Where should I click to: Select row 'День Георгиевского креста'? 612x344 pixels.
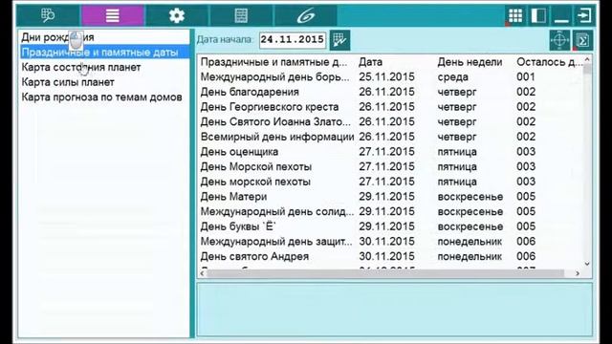point(391,107)
